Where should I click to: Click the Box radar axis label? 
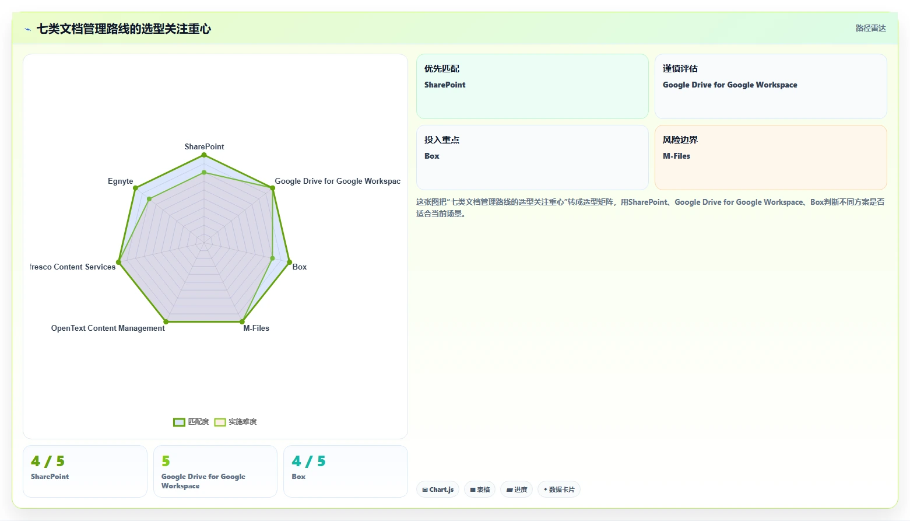(300, 267)
